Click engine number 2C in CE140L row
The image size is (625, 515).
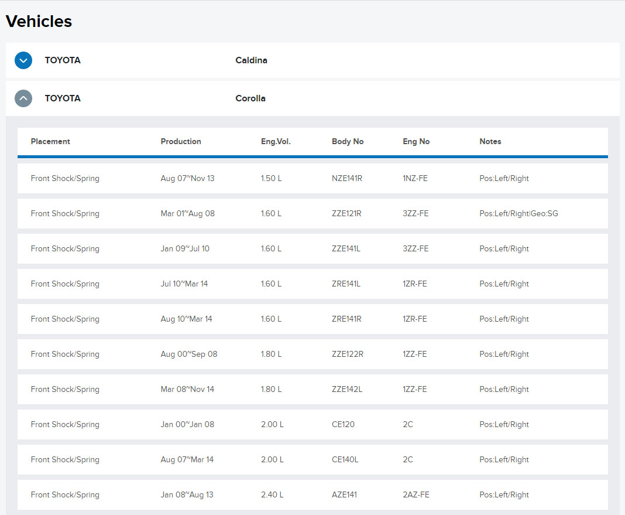pyautogui.click(x=408, y=459)
